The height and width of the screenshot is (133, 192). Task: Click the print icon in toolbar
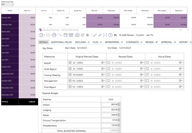[x=54, y=35]
